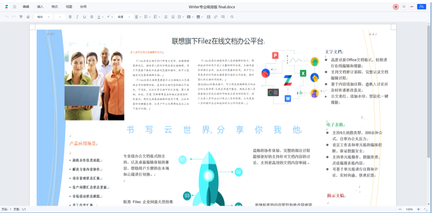This screenshot has width=432, height=213.
Task: Expand the bulleted list options arrow
Action: [x=150, y=17]
